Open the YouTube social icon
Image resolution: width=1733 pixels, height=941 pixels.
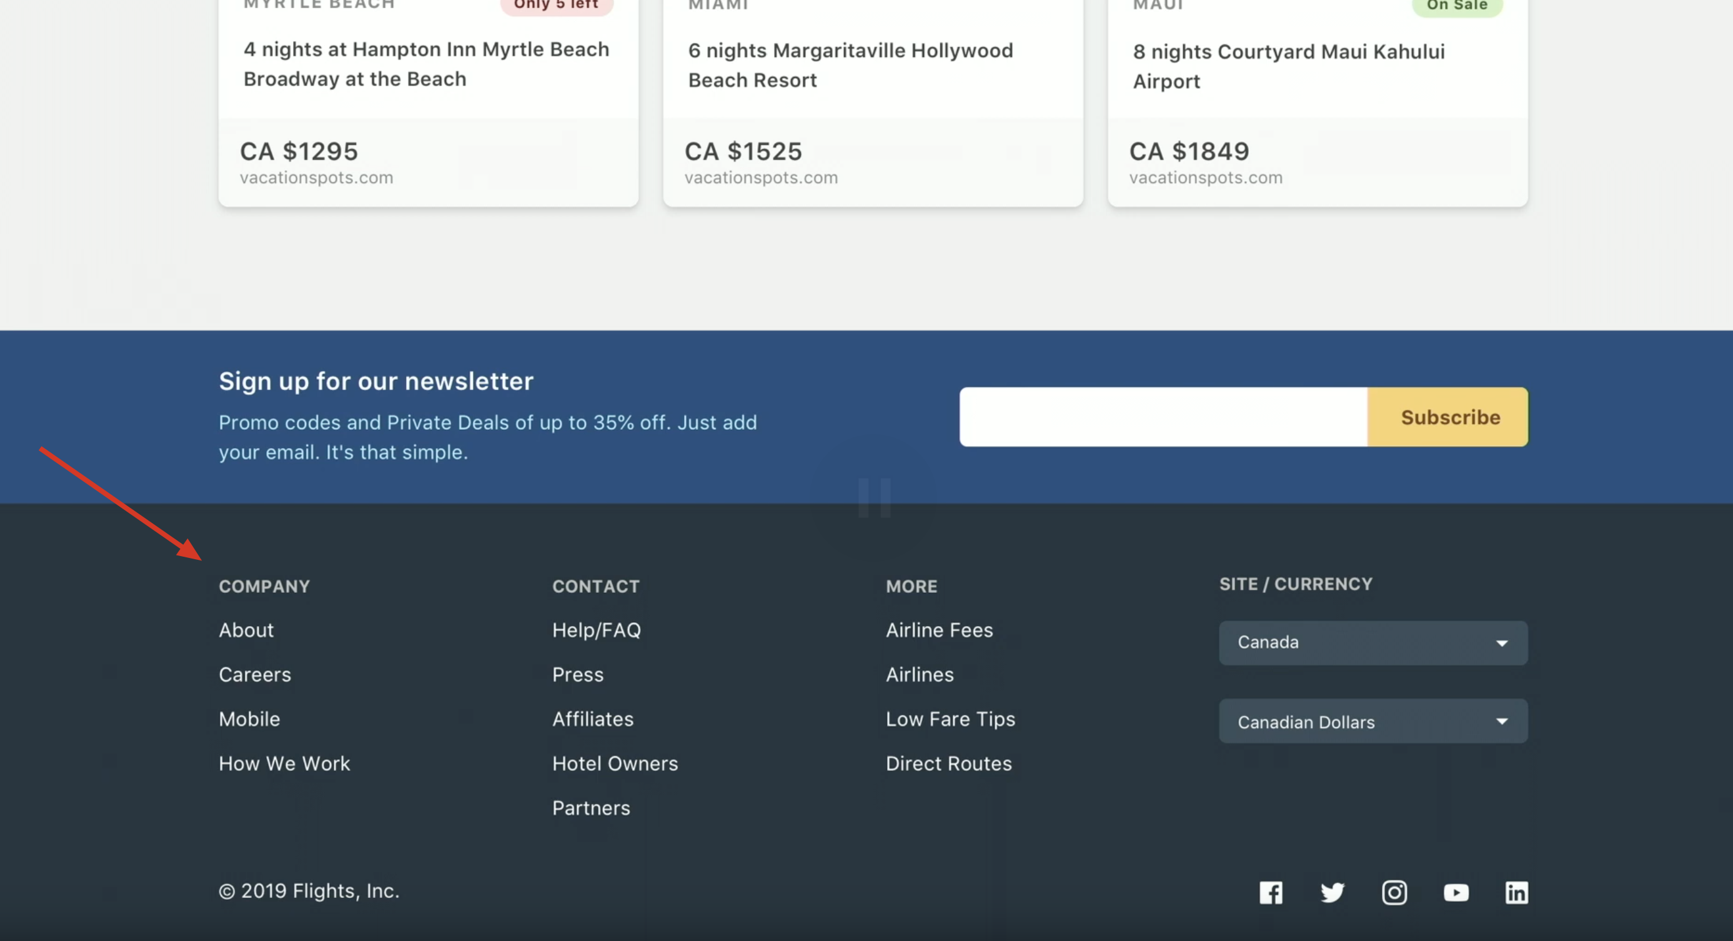[x=1456, y=892]
